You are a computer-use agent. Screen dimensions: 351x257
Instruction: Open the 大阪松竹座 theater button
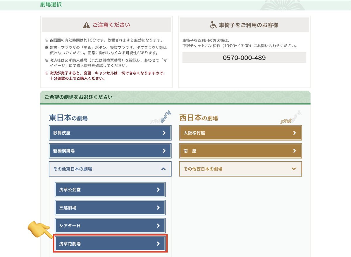coord(240,133)
